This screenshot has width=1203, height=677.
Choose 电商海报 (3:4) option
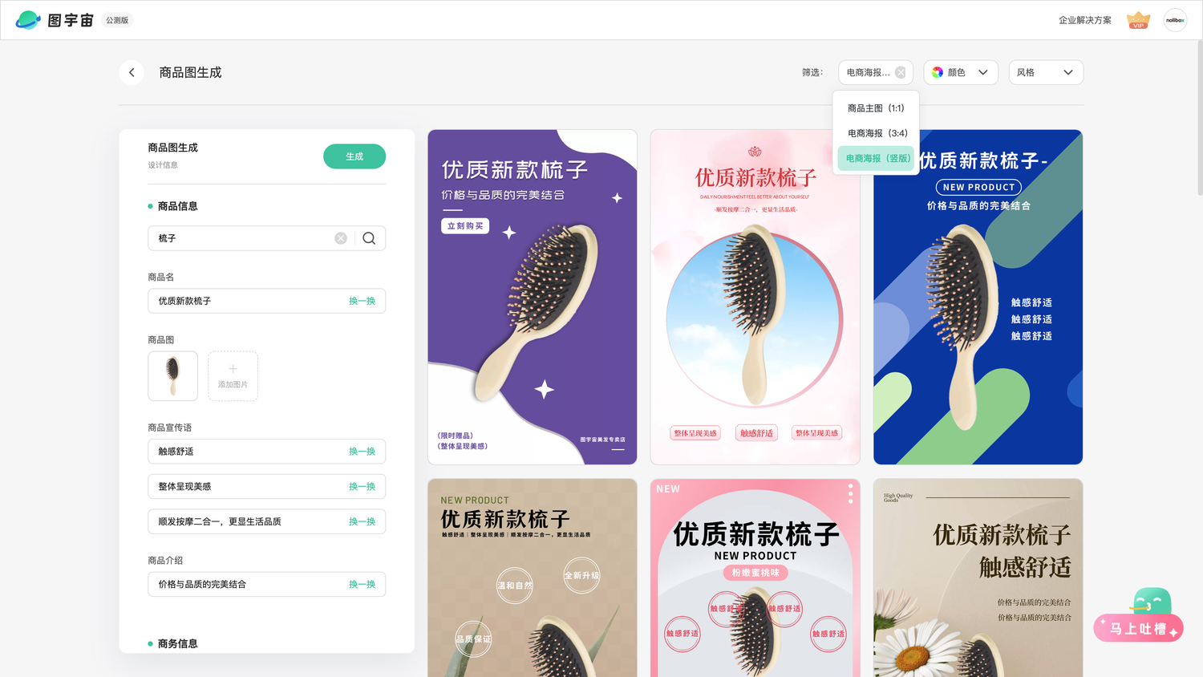click(876, 133)
